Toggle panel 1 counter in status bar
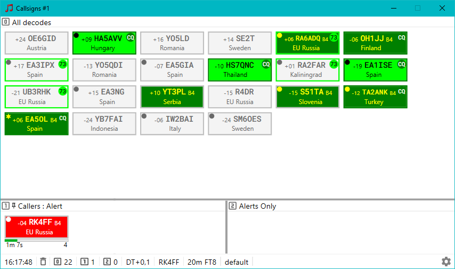Image resolution: width=455 pixels, height=269 pixels. (x=87, y=262)
